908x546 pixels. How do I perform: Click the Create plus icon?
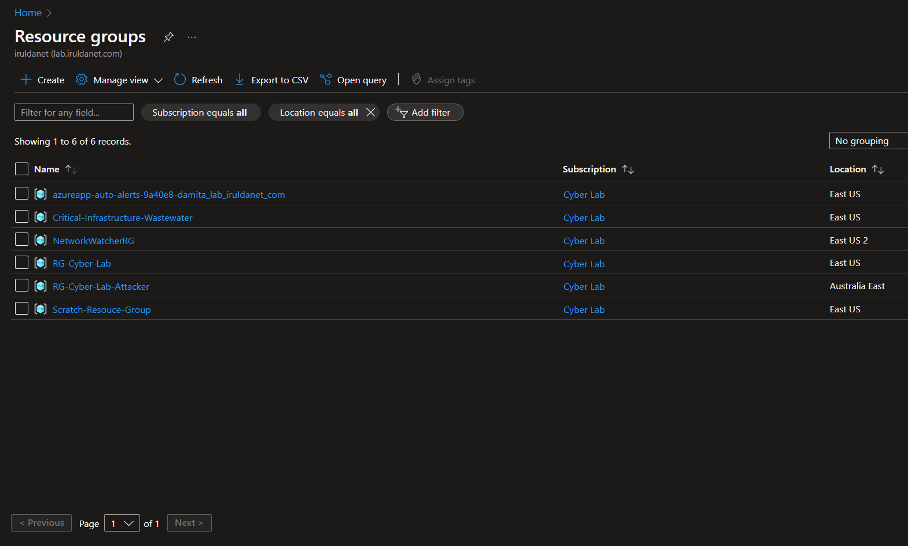[x=25, y=80]
